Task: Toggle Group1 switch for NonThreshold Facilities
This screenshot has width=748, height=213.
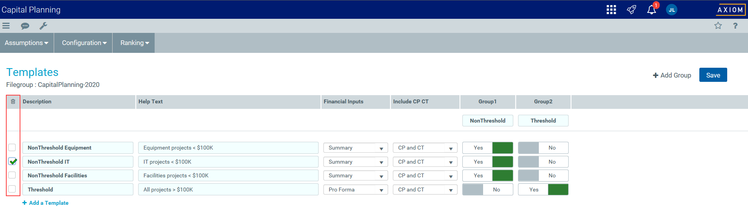Action: 487,175
